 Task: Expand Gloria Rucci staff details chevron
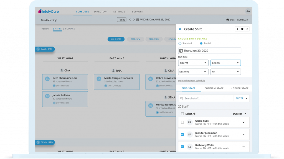(244, 122)
